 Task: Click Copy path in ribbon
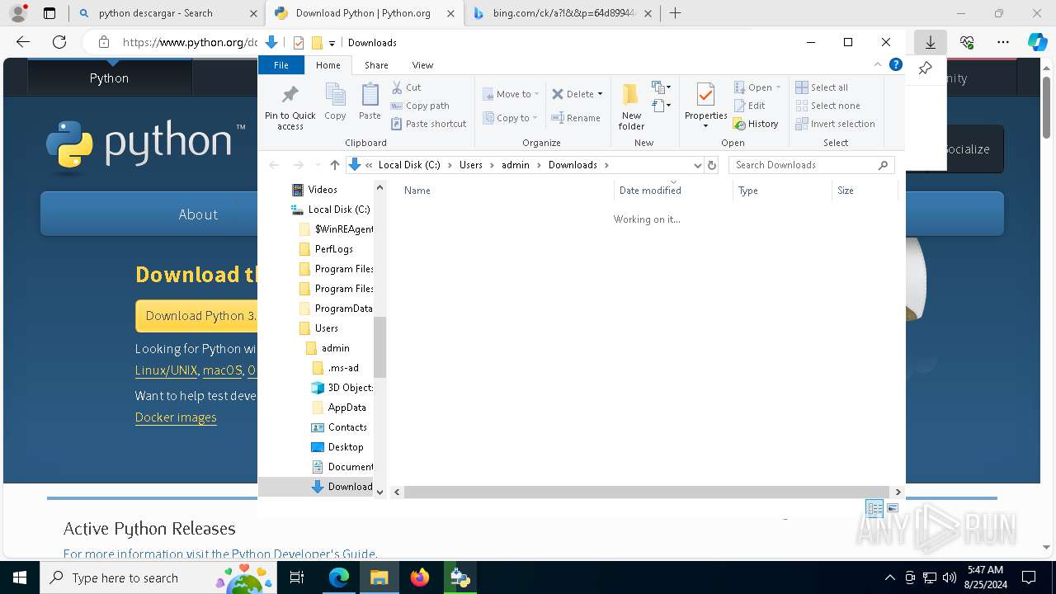(420, 106)
